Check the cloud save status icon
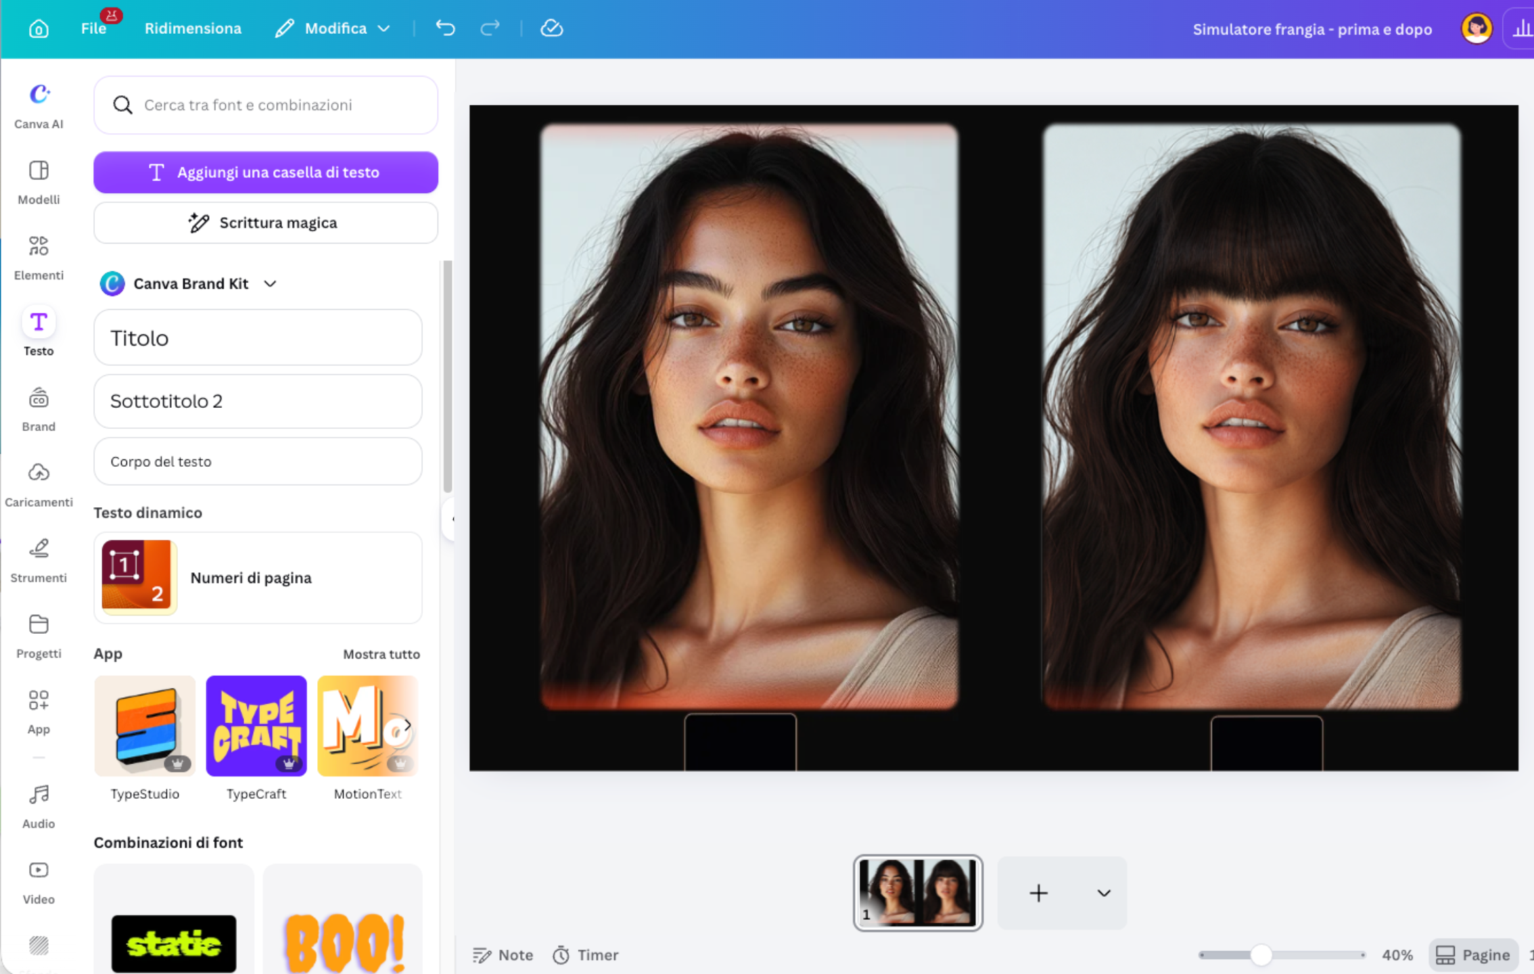The width and height of the screenshot is (1534, 974). (x=551, y=28)
